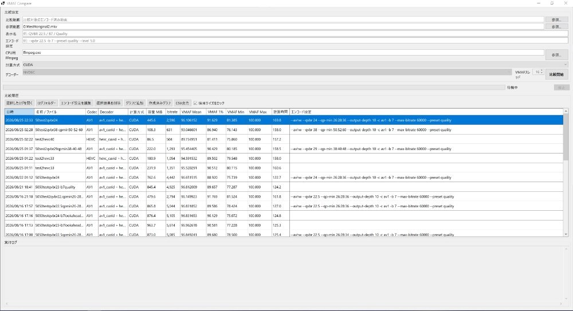Open the デコーダー NVDEC dropdown

click(267, 72)
